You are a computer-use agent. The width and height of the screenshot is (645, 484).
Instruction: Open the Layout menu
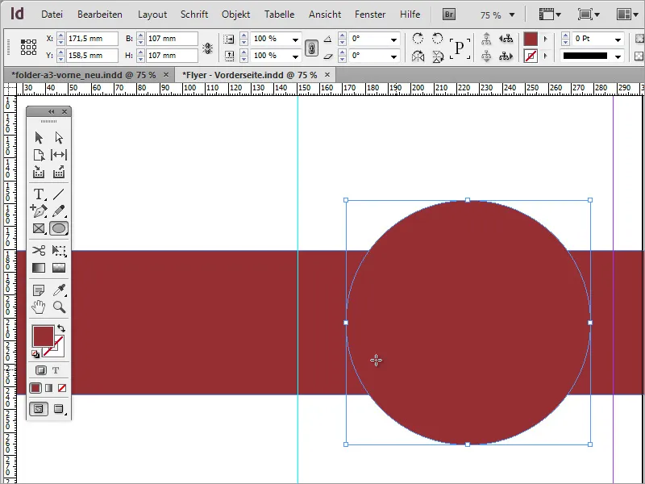tap(152, 15)
